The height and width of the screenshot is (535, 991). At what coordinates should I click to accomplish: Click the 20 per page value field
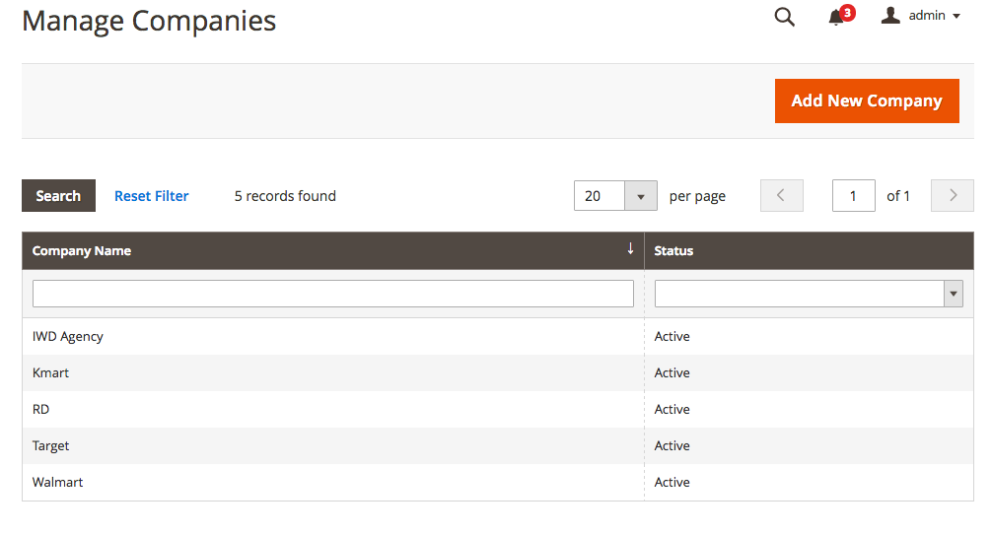coord(600,196)
